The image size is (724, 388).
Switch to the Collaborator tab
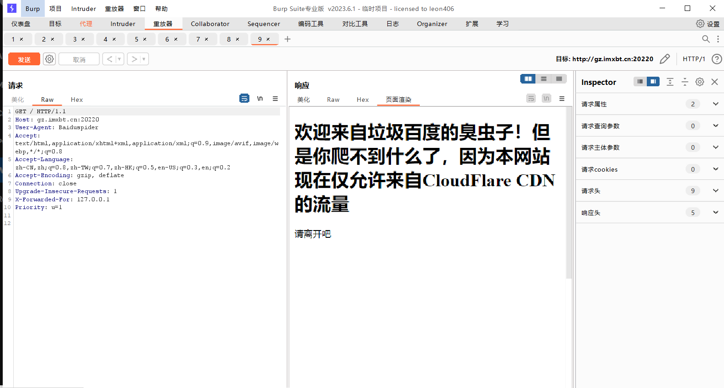click(x=210, y=24)
